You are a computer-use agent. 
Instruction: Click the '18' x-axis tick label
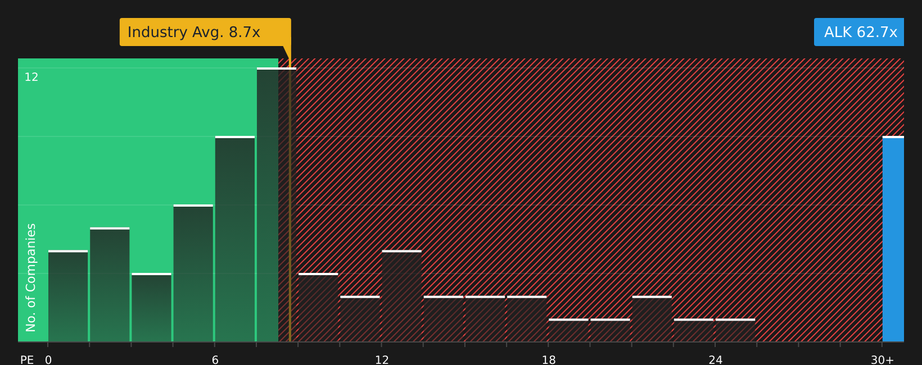549,360
